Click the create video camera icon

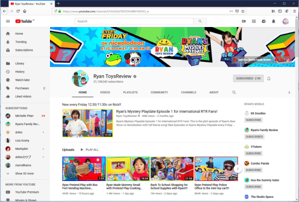[x=244, y=21]
